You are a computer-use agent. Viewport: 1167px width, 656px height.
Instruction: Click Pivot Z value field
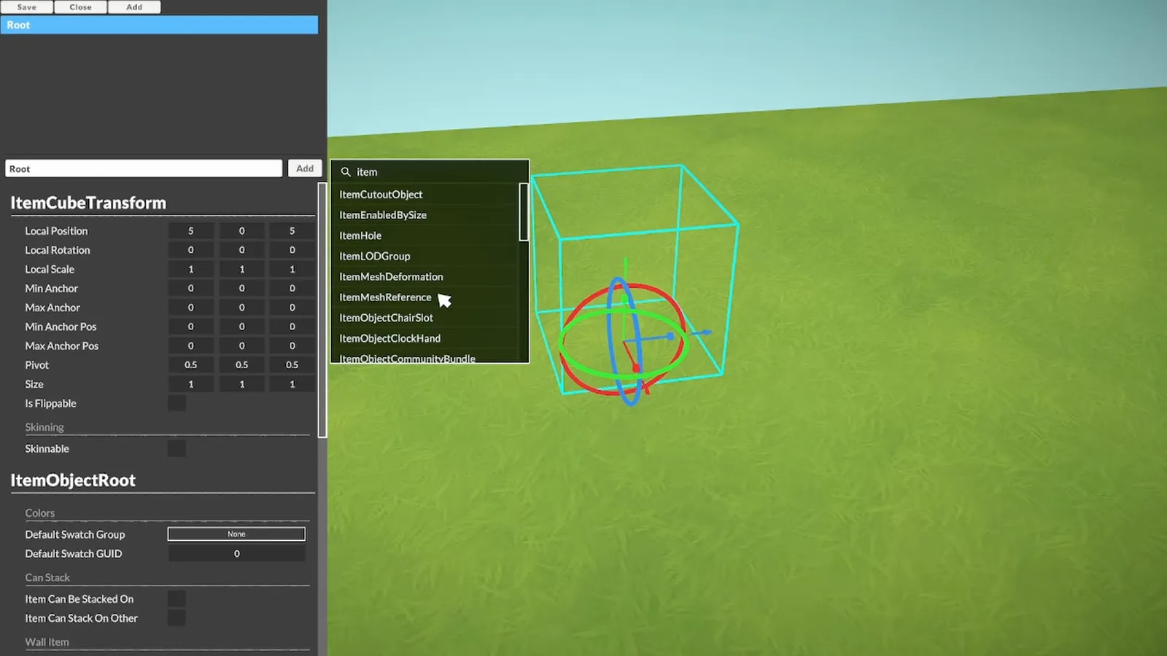point(292,364)
